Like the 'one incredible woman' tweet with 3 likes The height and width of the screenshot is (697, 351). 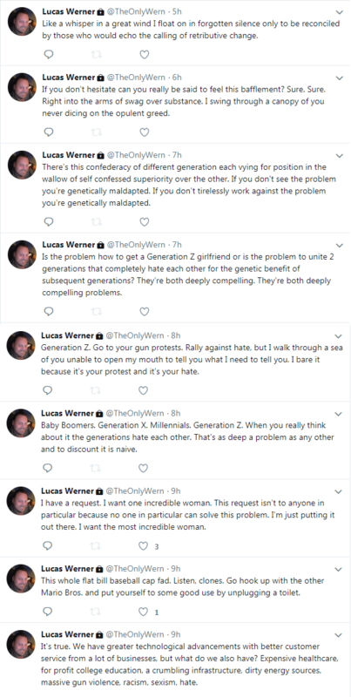pyautogui.click(x=143, y=545)
